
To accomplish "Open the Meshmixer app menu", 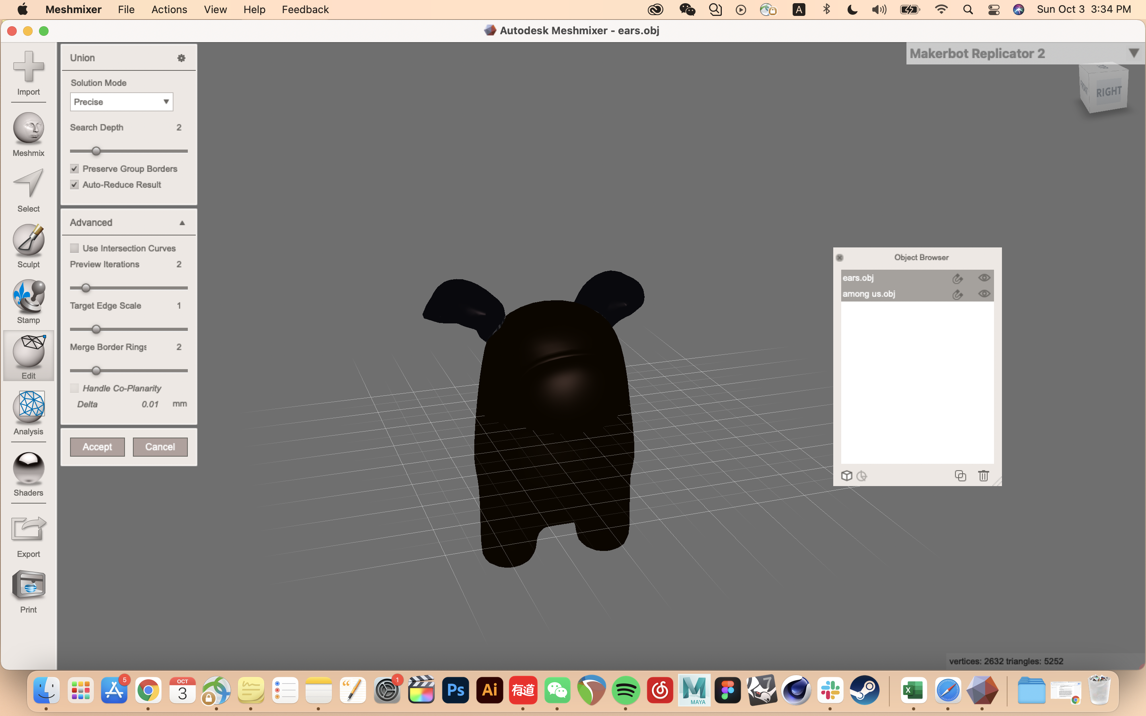I will click(73, 10).
